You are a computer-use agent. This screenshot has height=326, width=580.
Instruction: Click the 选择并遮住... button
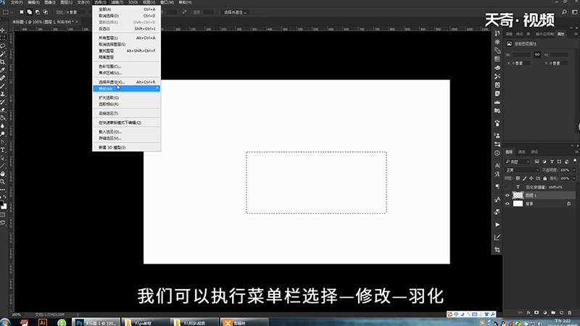pos(235,12)
